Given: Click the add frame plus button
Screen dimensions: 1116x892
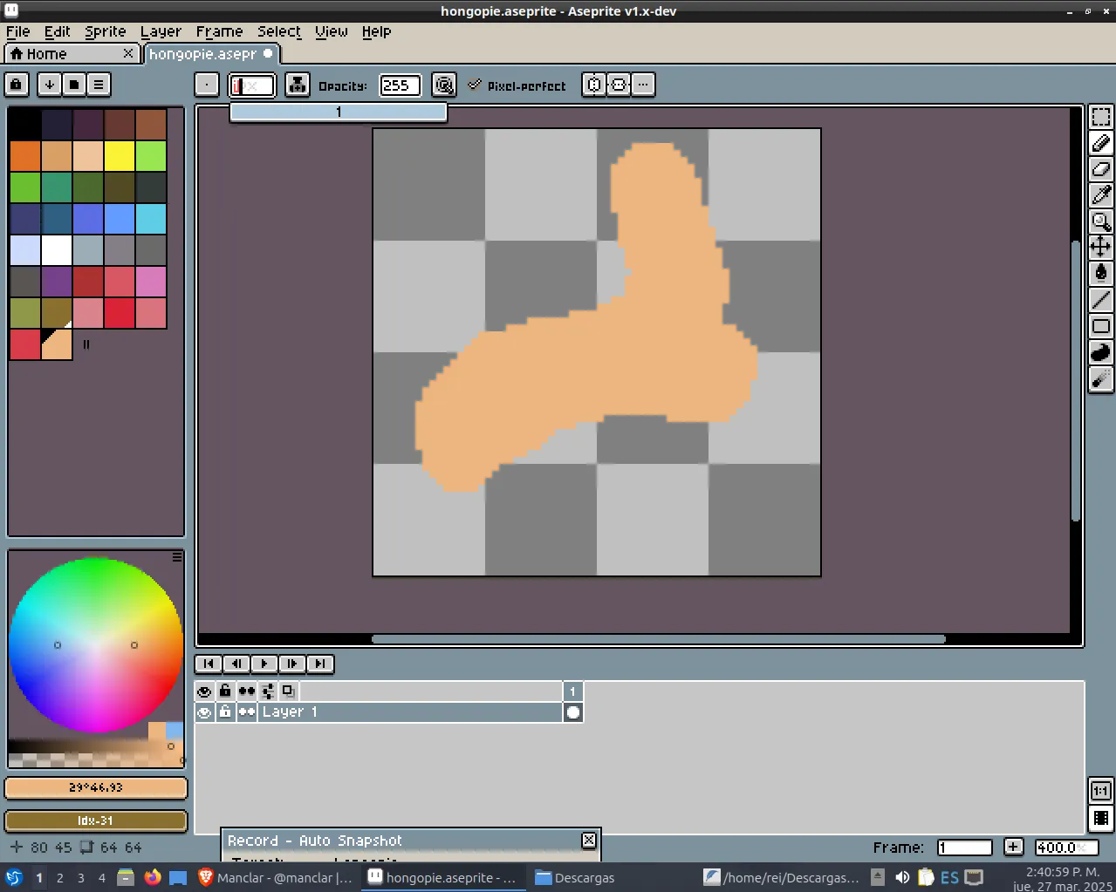Looking at the screenshot, I should point(1013,847).
